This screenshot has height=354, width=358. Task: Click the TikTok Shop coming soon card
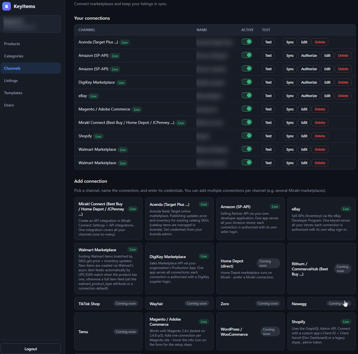coord(108,303)
